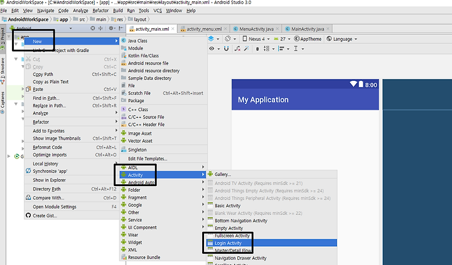Open the guidelines dropdown
The height and width of the screenshot is (265, 452).
point(299,49)
